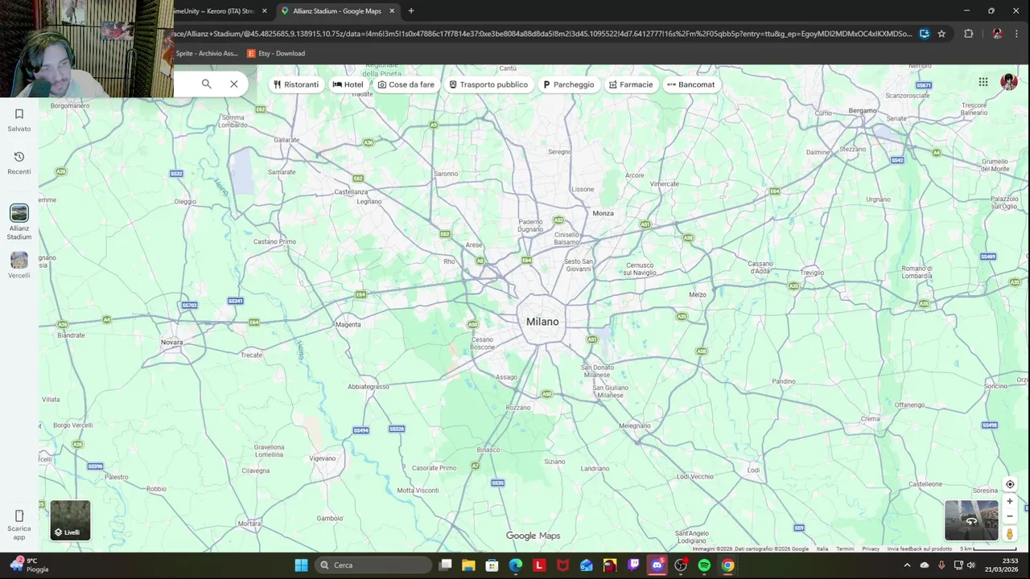This screenshot has width=1030, height=579.
Task: Filter map by Parcheggio
Action: point(569,84)
